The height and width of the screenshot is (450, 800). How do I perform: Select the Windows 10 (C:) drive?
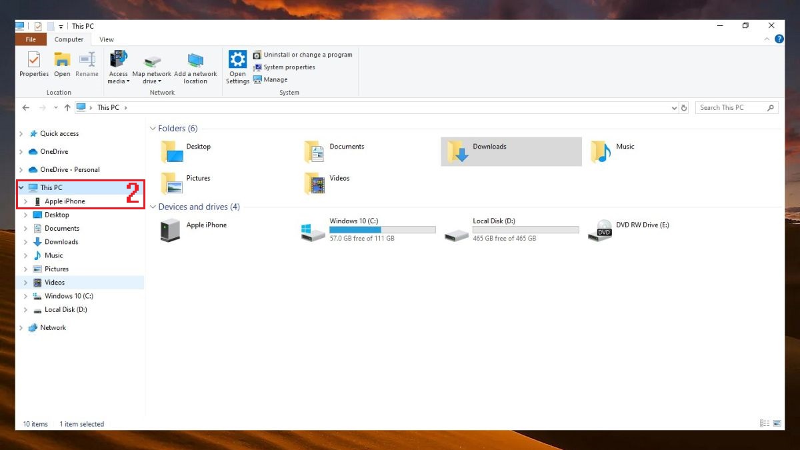pos(368,230)
